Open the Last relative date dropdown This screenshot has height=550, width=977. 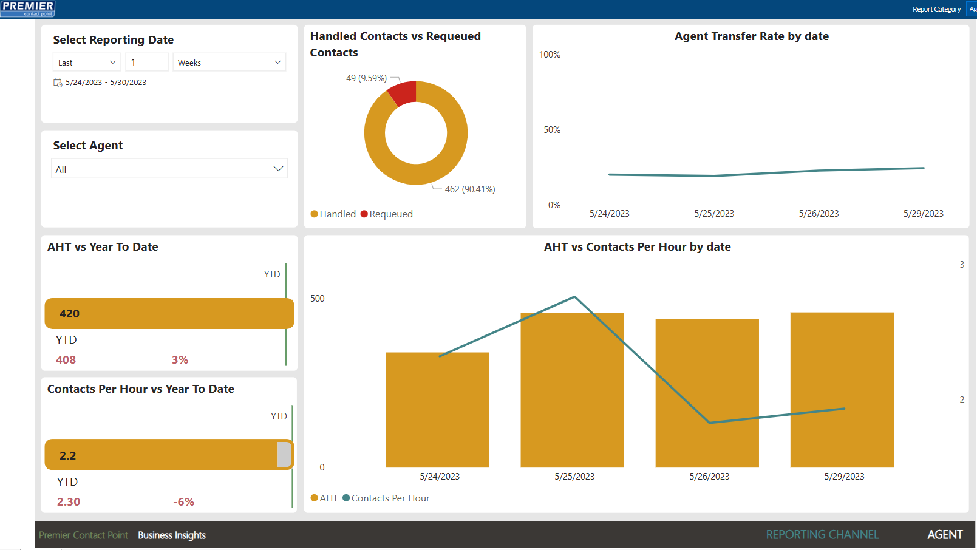(x=87, y=63)
